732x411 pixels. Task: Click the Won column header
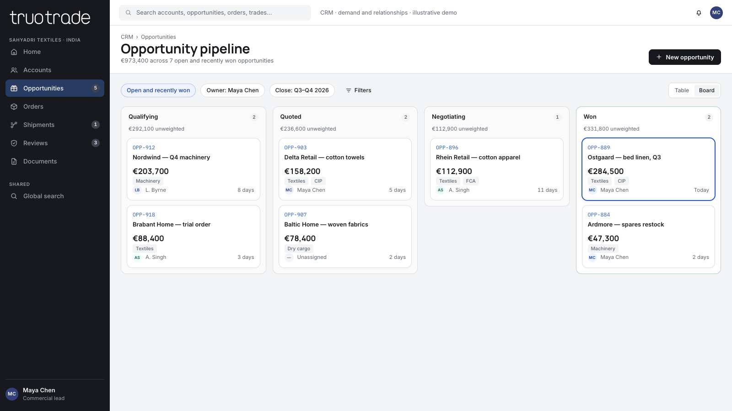coord(590,117)
